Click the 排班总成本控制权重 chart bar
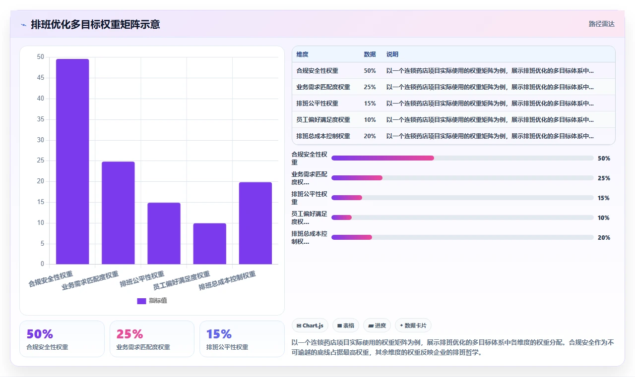This screenshot has height=377, width=635. [255, 223]
